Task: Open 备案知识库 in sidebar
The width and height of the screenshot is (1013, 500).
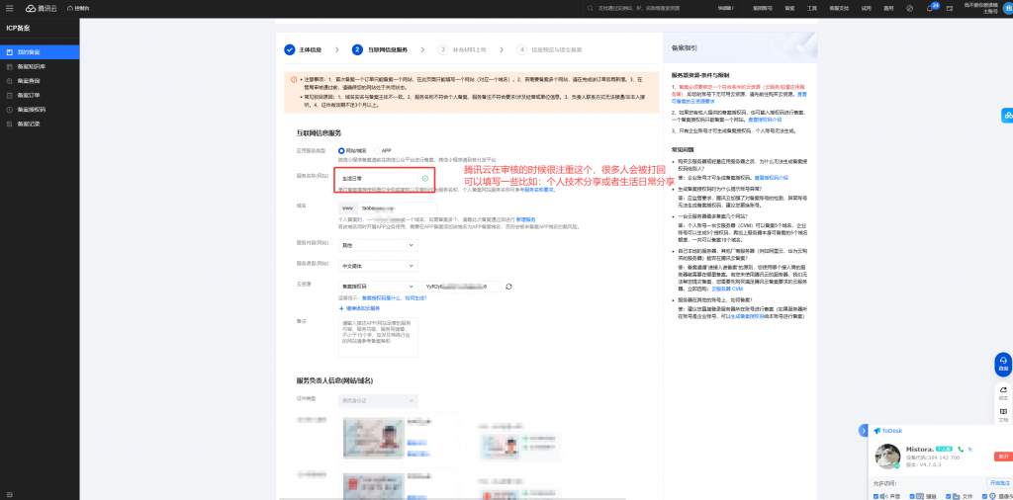Action: click(x=40, y=66)
